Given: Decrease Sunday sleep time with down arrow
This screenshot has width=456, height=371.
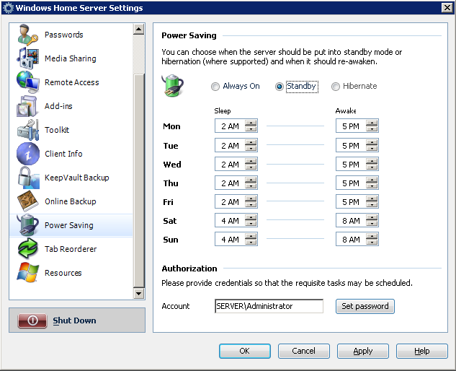Looking at the screenshot, I should coord(251,243).
